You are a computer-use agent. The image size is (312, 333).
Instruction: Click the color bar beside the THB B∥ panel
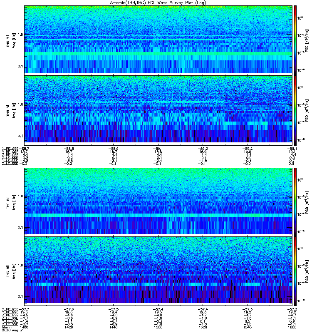click(295, 110)
